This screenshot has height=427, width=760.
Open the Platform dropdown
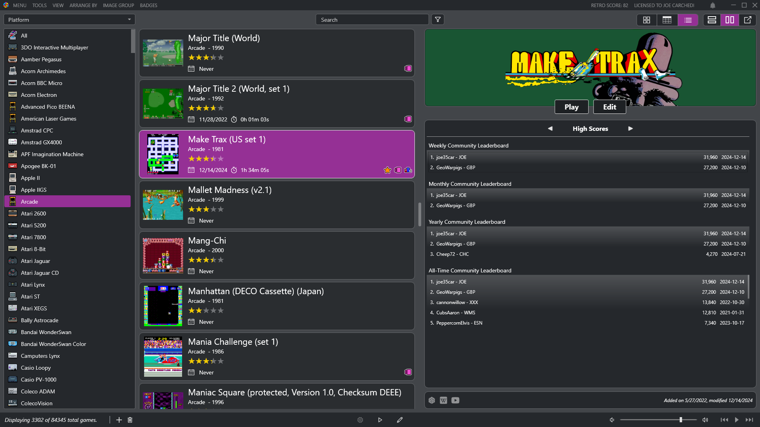pos(69,20)
